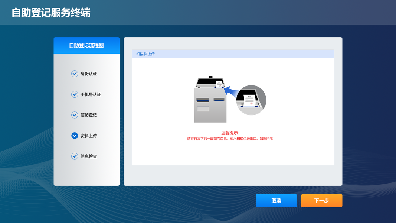396x223 pixels.
Task: Click the blue arrow in the scanner illustration
Action: point(231,92)
